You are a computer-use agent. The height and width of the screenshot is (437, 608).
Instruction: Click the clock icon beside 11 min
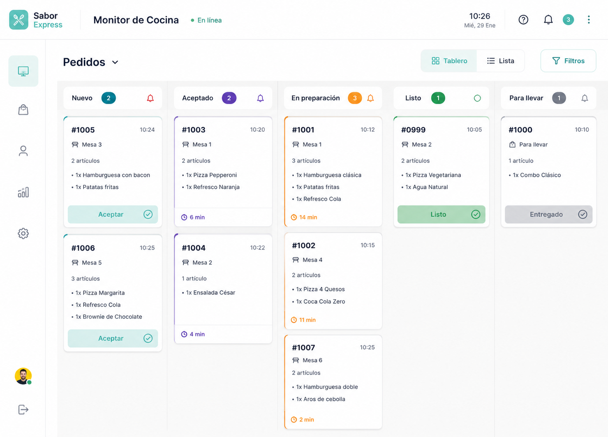(294, 320)
